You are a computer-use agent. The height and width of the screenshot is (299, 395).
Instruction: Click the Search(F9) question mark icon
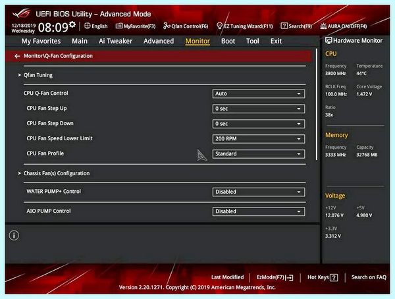coord(284,26)
